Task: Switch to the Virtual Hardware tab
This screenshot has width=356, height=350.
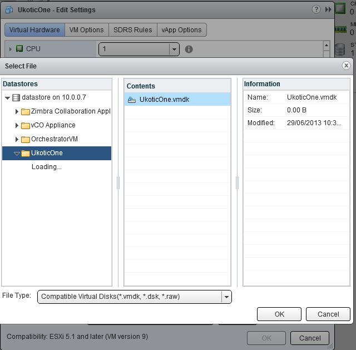Action: click(x=34, y=29)
